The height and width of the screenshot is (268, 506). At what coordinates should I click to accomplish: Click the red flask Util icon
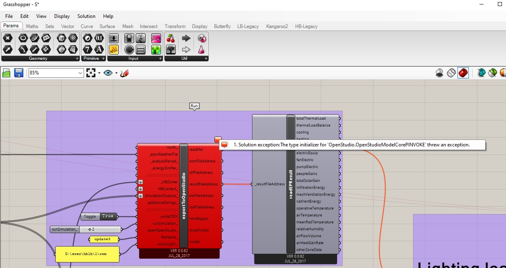(x=201, y=50)
